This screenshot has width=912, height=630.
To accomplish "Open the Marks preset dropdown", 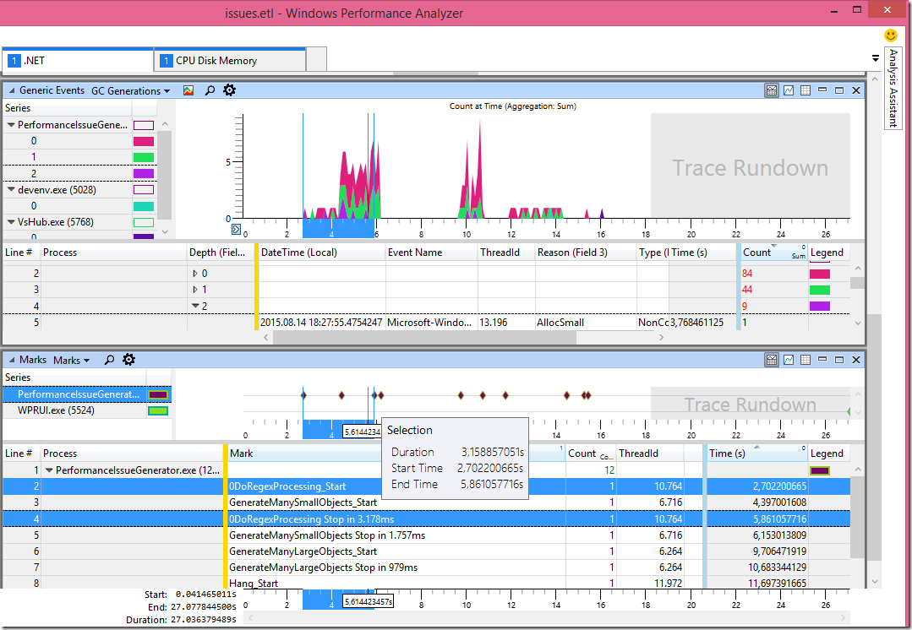I will tap(72, 361).
